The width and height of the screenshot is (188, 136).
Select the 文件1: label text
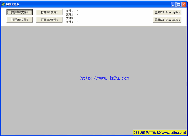point(70,11)
